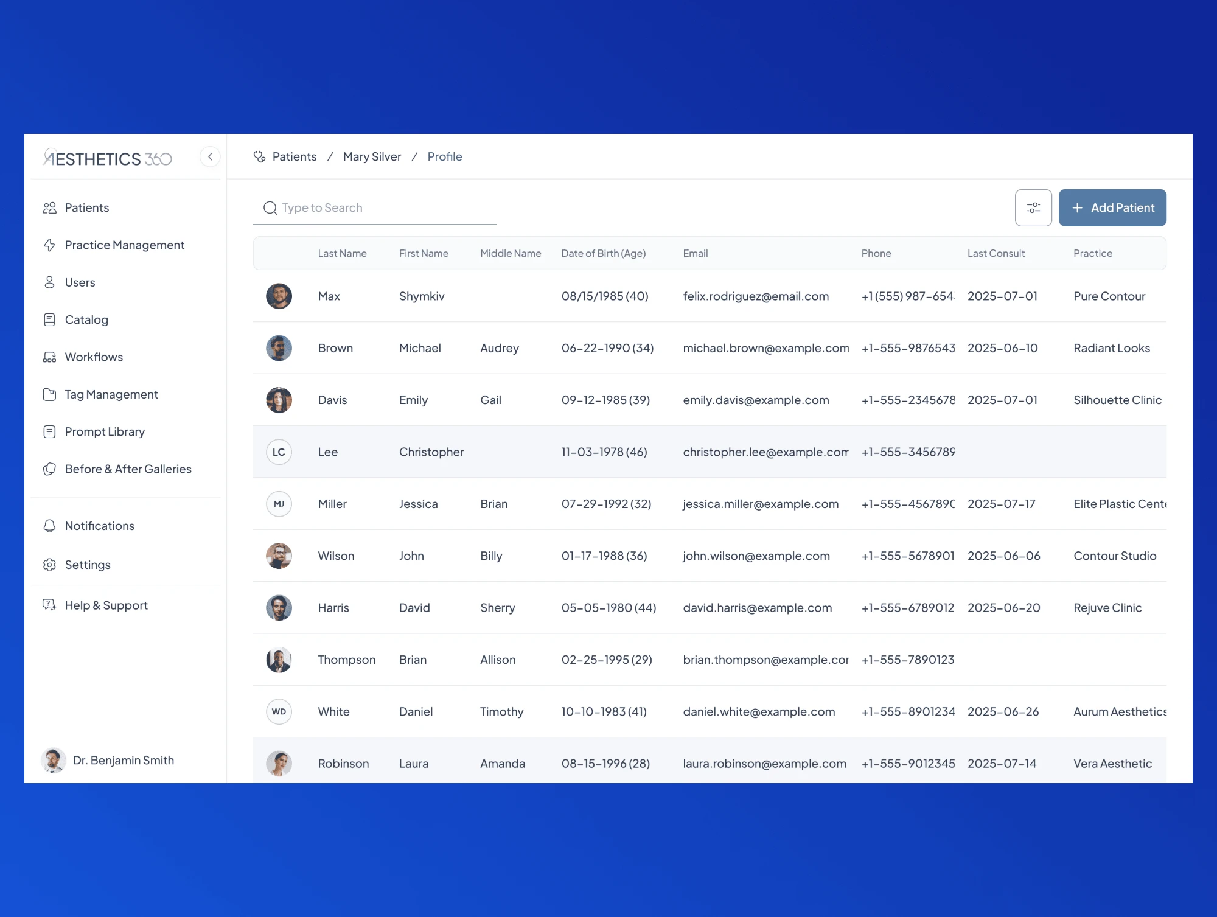Click Before & After Galleries icon
Viewport: 1217px width, 917px height.
(50, 469)
